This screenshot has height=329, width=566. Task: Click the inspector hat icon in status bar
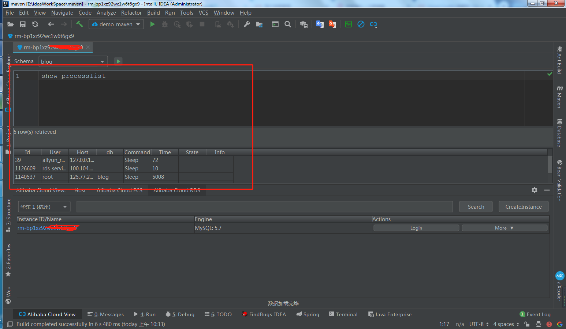tap(538, 324)
